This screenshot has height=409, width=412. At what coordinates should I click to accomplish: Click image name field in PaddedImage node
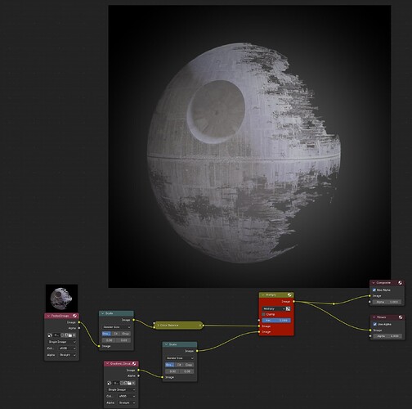click(x=56, y=335)
